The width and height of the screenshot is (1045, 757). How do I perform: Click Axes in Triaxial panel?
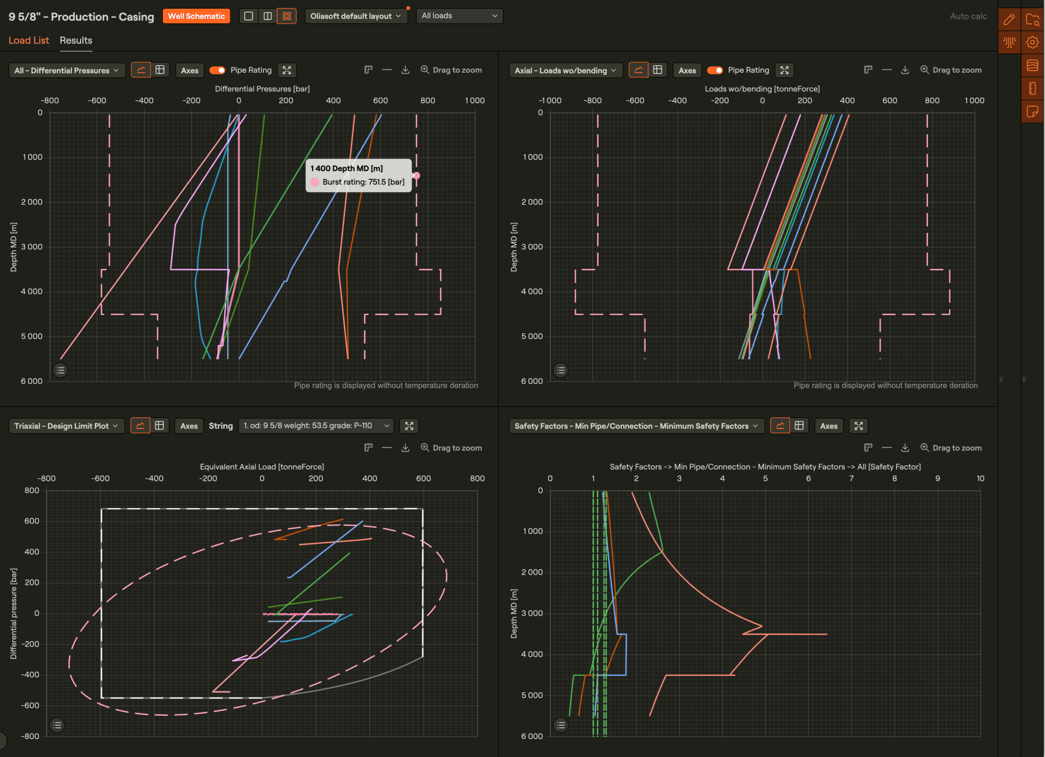tap(189, 426)
